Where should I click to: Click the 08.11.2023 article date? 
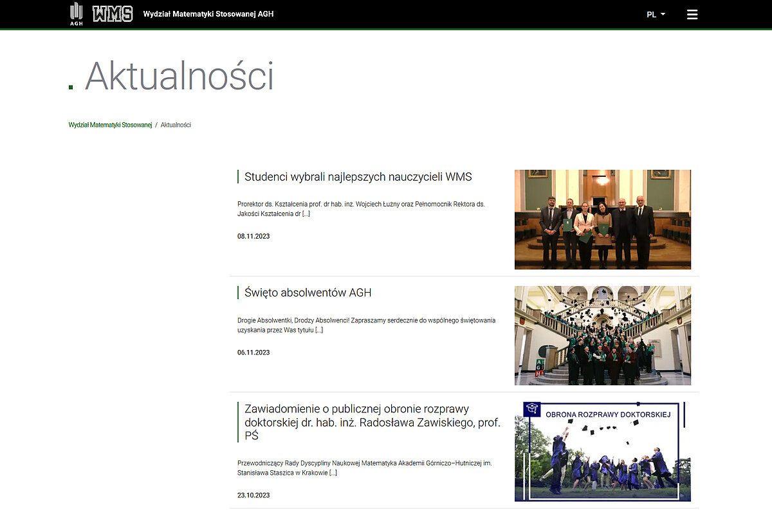click(253, 236)
